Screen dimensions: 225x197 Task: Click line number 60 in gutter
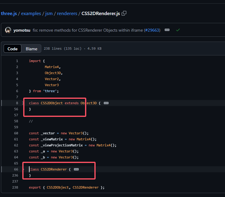tap(16, 133)
